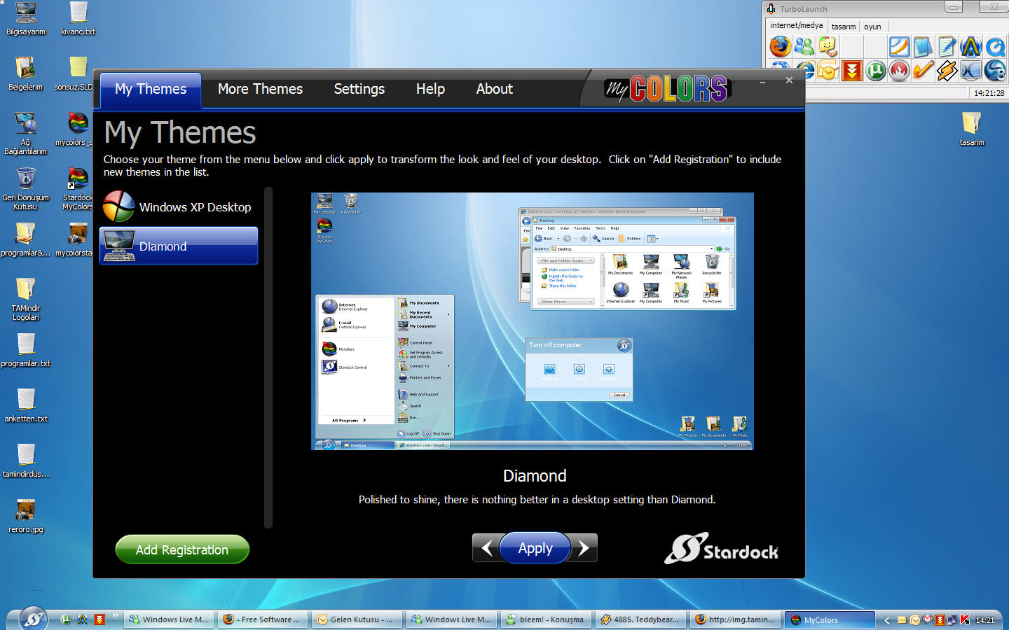Launch Ares icon in TurboLaunch
This screenshot has width=1009, height=630.
coord(971,47)
